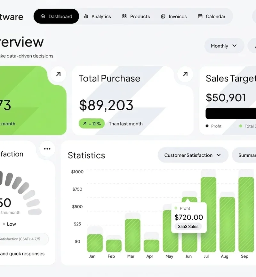Select the Mar chart bar
The image size is (256, 277).
point(132,236)
